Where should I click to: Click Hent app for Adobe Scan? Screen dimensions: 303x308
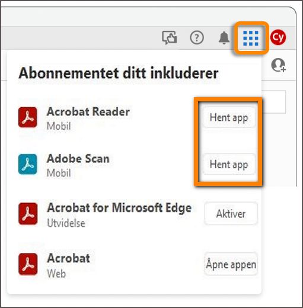point(229,164)
